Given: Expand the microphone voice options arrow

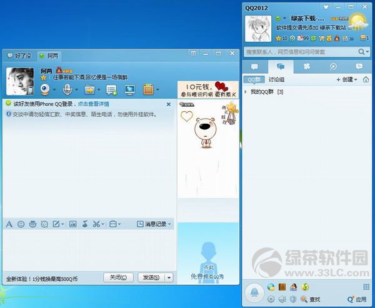Looking at the screenshot, I should pos(76,90).
